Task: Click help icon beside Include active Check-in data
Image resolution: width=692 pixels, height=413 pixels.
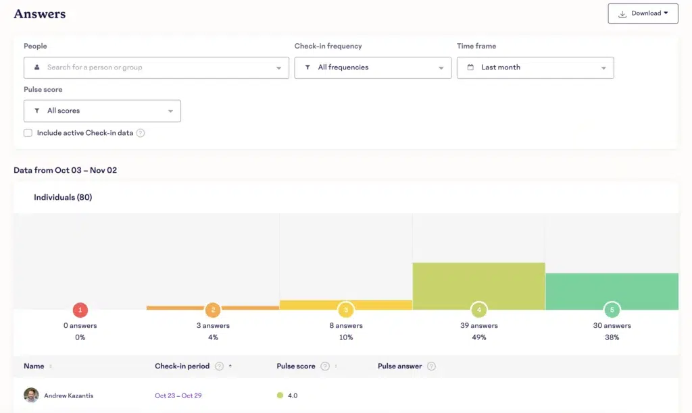Action: 141,133
